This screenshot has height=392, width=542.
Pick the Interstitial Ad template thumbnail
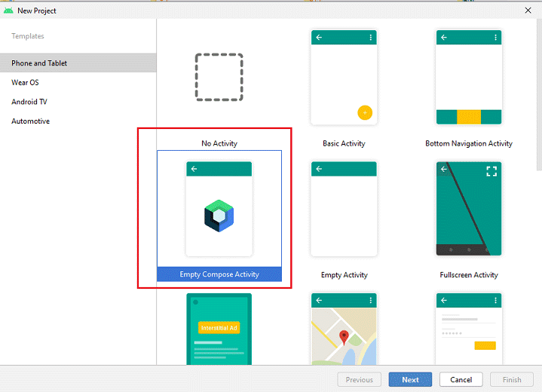pos(219,329)
